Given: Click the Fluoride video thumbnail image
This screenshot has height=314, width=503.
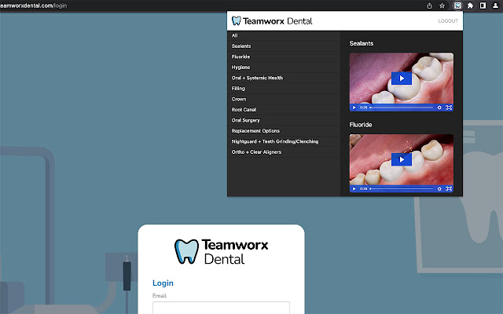Looking at the screenshot, I should [402, 163].
